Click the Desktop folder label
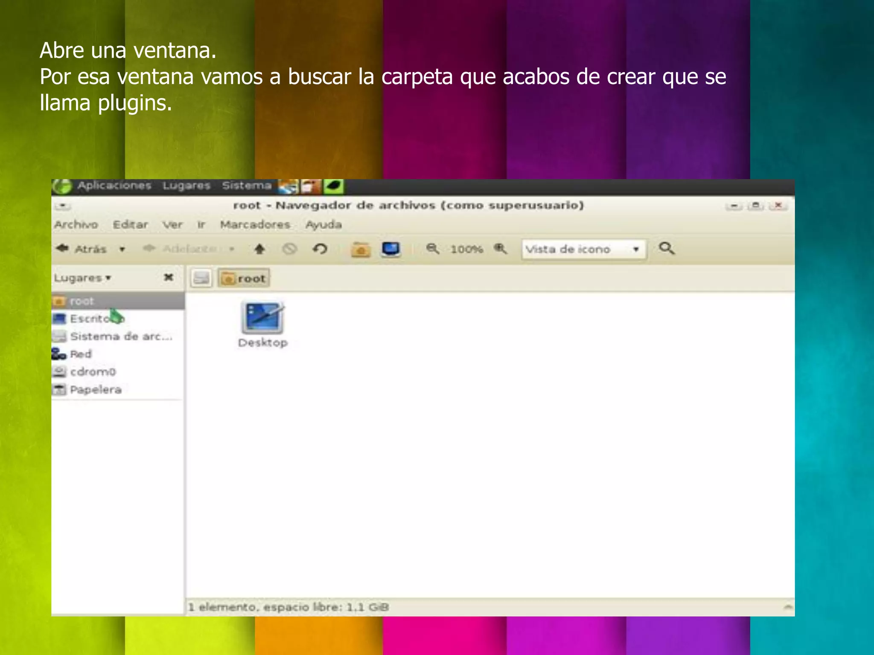Viewport: 874px width, 655px height. 263,342
